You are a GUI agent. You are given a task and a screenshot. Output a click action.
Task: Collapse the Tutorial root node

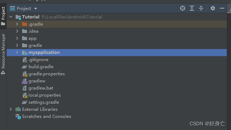[x=11, y=17]
